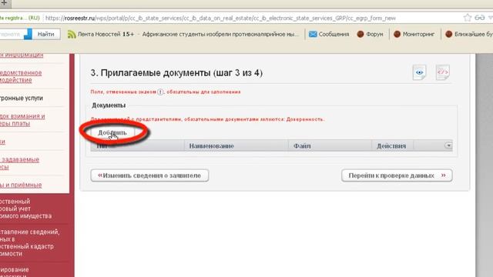Open the 'ственный кадастр' information red menu item
This screenshot has height=277, width=493.
pyautogui.click(x=30, y=243)
